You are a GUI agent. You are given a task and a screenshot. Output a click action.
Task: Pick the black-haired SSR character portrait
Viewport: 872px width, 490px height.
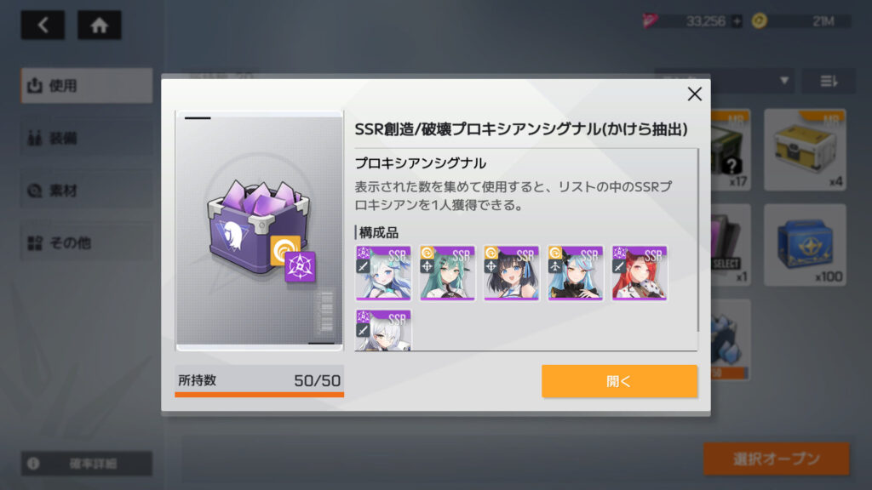pyautogui.click(x=511, y=273)
